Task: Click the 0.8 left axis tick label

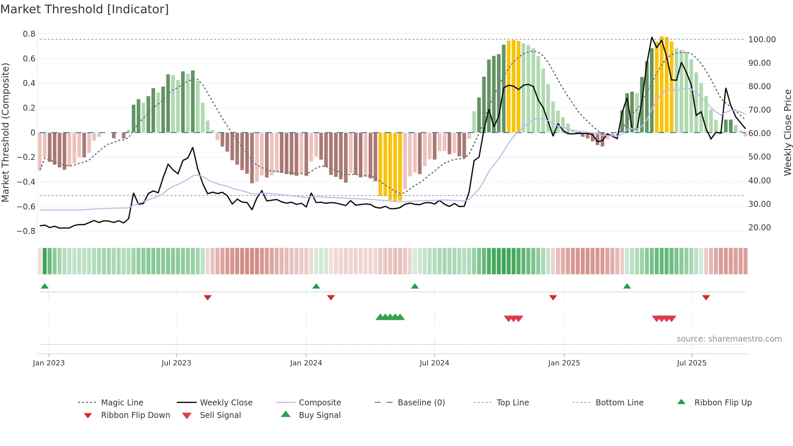Action: point(29,34)
